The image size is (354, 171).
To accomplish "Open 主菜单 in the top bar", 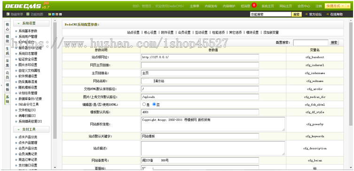I will (194, 6).
